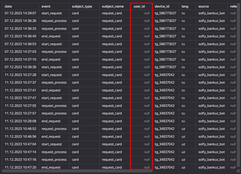Click date cell 11.12.2023 10:28:08
The width and height of the screenshot is (241, 174).
coord(20,121)
